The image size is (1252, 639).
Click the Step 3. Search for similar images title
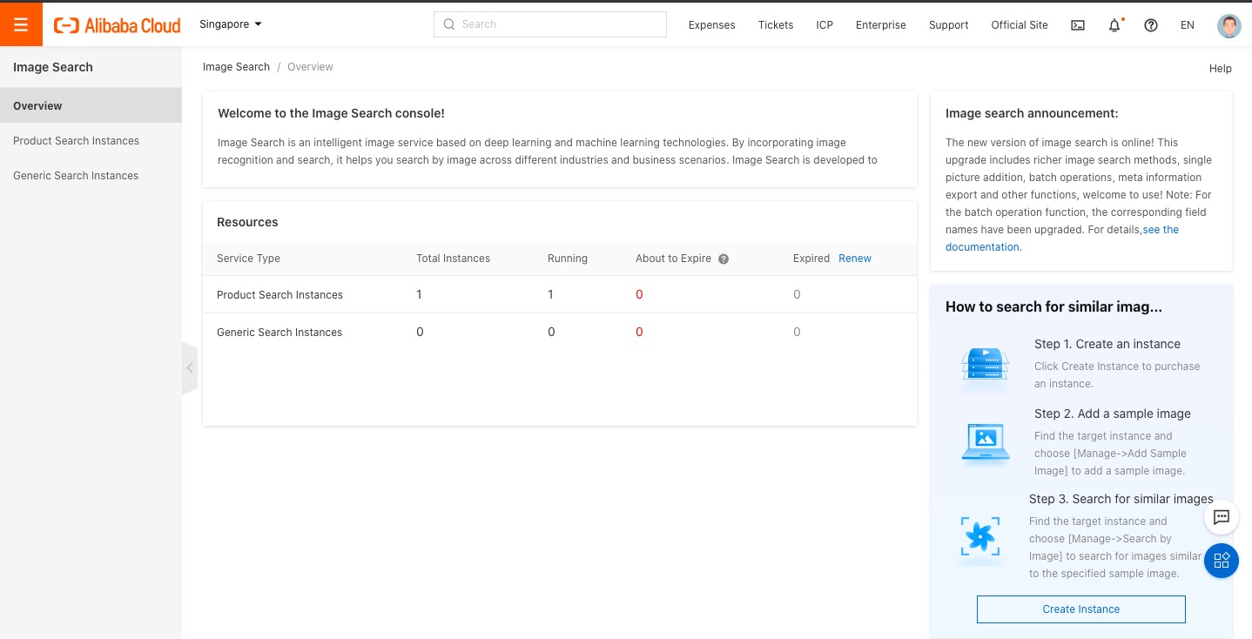pyautogui.click(x=1121, y=499)
